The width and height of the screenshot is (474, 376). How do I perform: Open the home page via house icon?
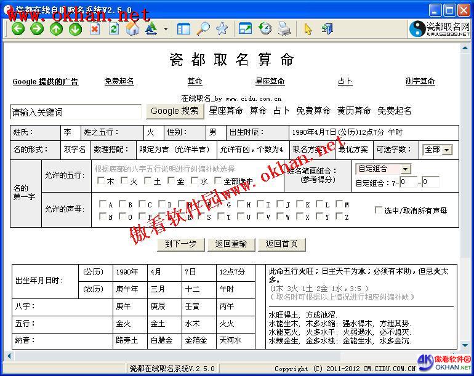click(132, 29)
